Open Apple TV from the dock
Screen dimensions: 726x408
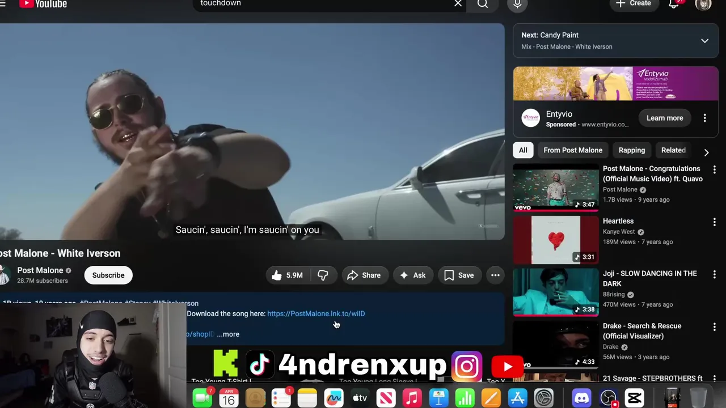coord(360,398)
